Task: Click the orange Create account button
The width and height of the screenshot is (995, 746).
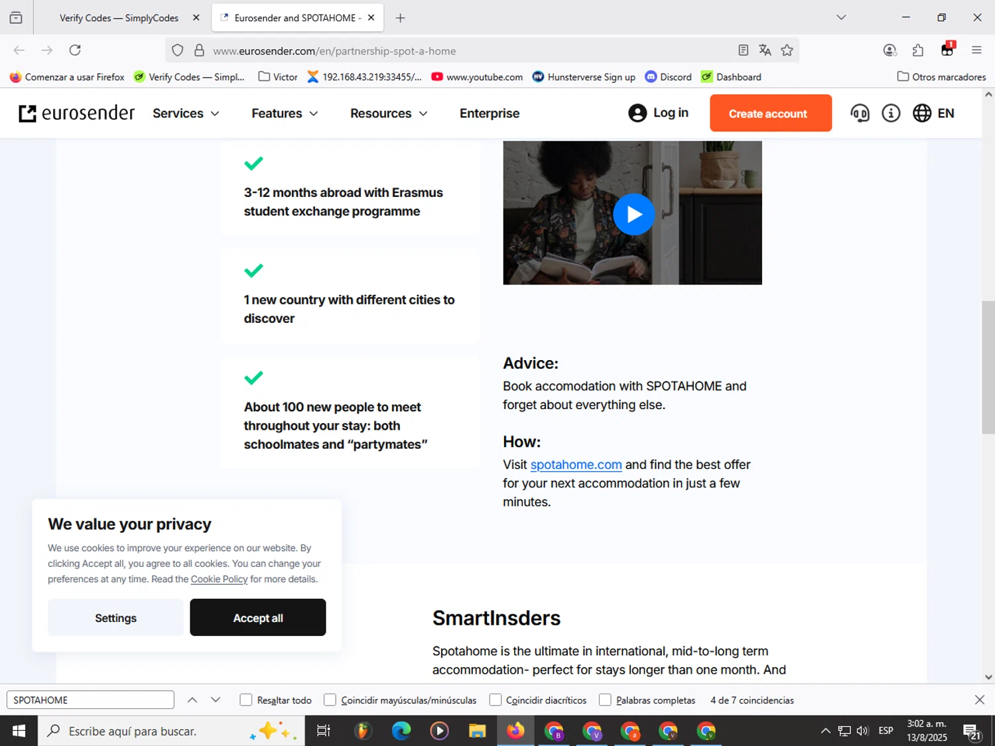Action: [770, 113]
